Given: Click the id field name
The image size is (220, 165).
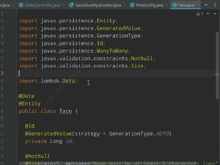Looking at the screenshot, I should 69,141.
